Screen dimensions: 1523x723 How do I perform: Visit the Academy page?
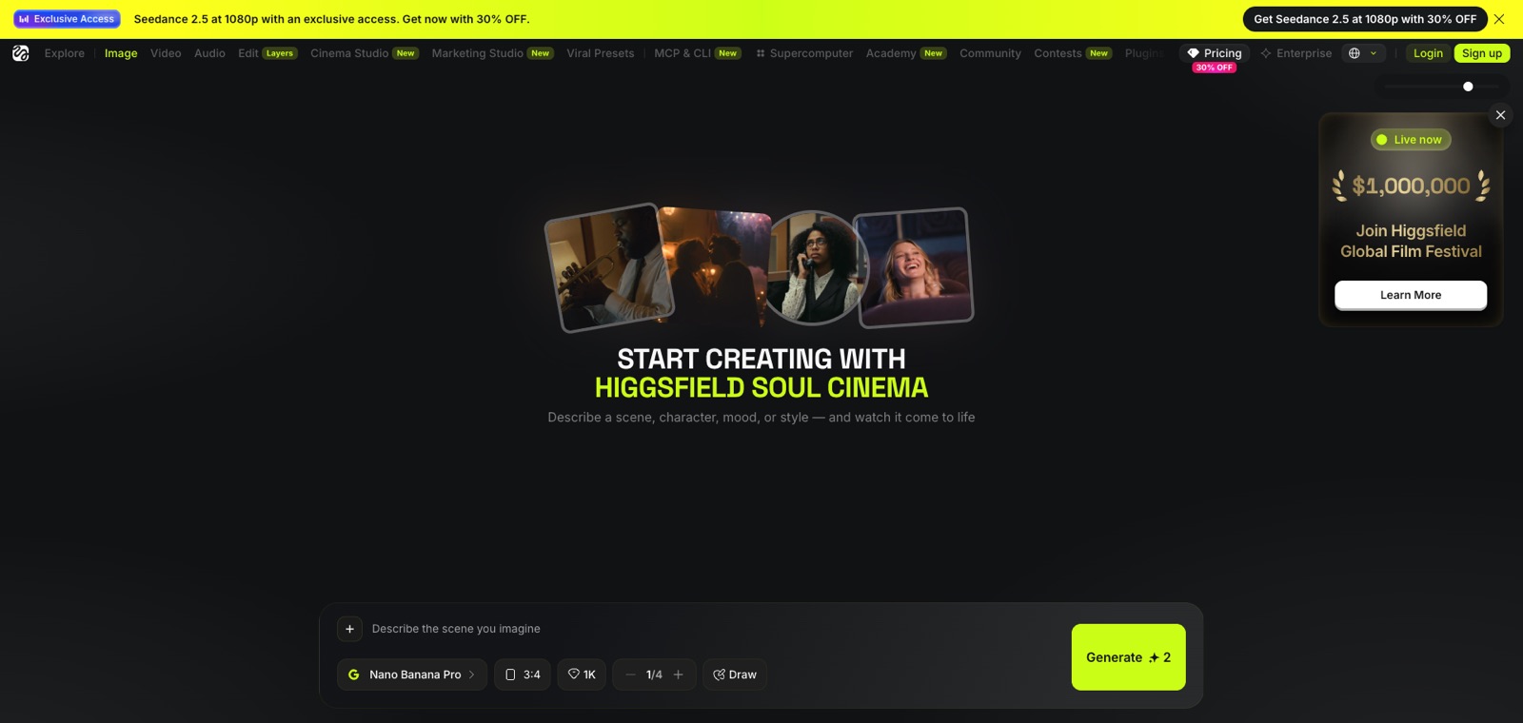[906, 53]
